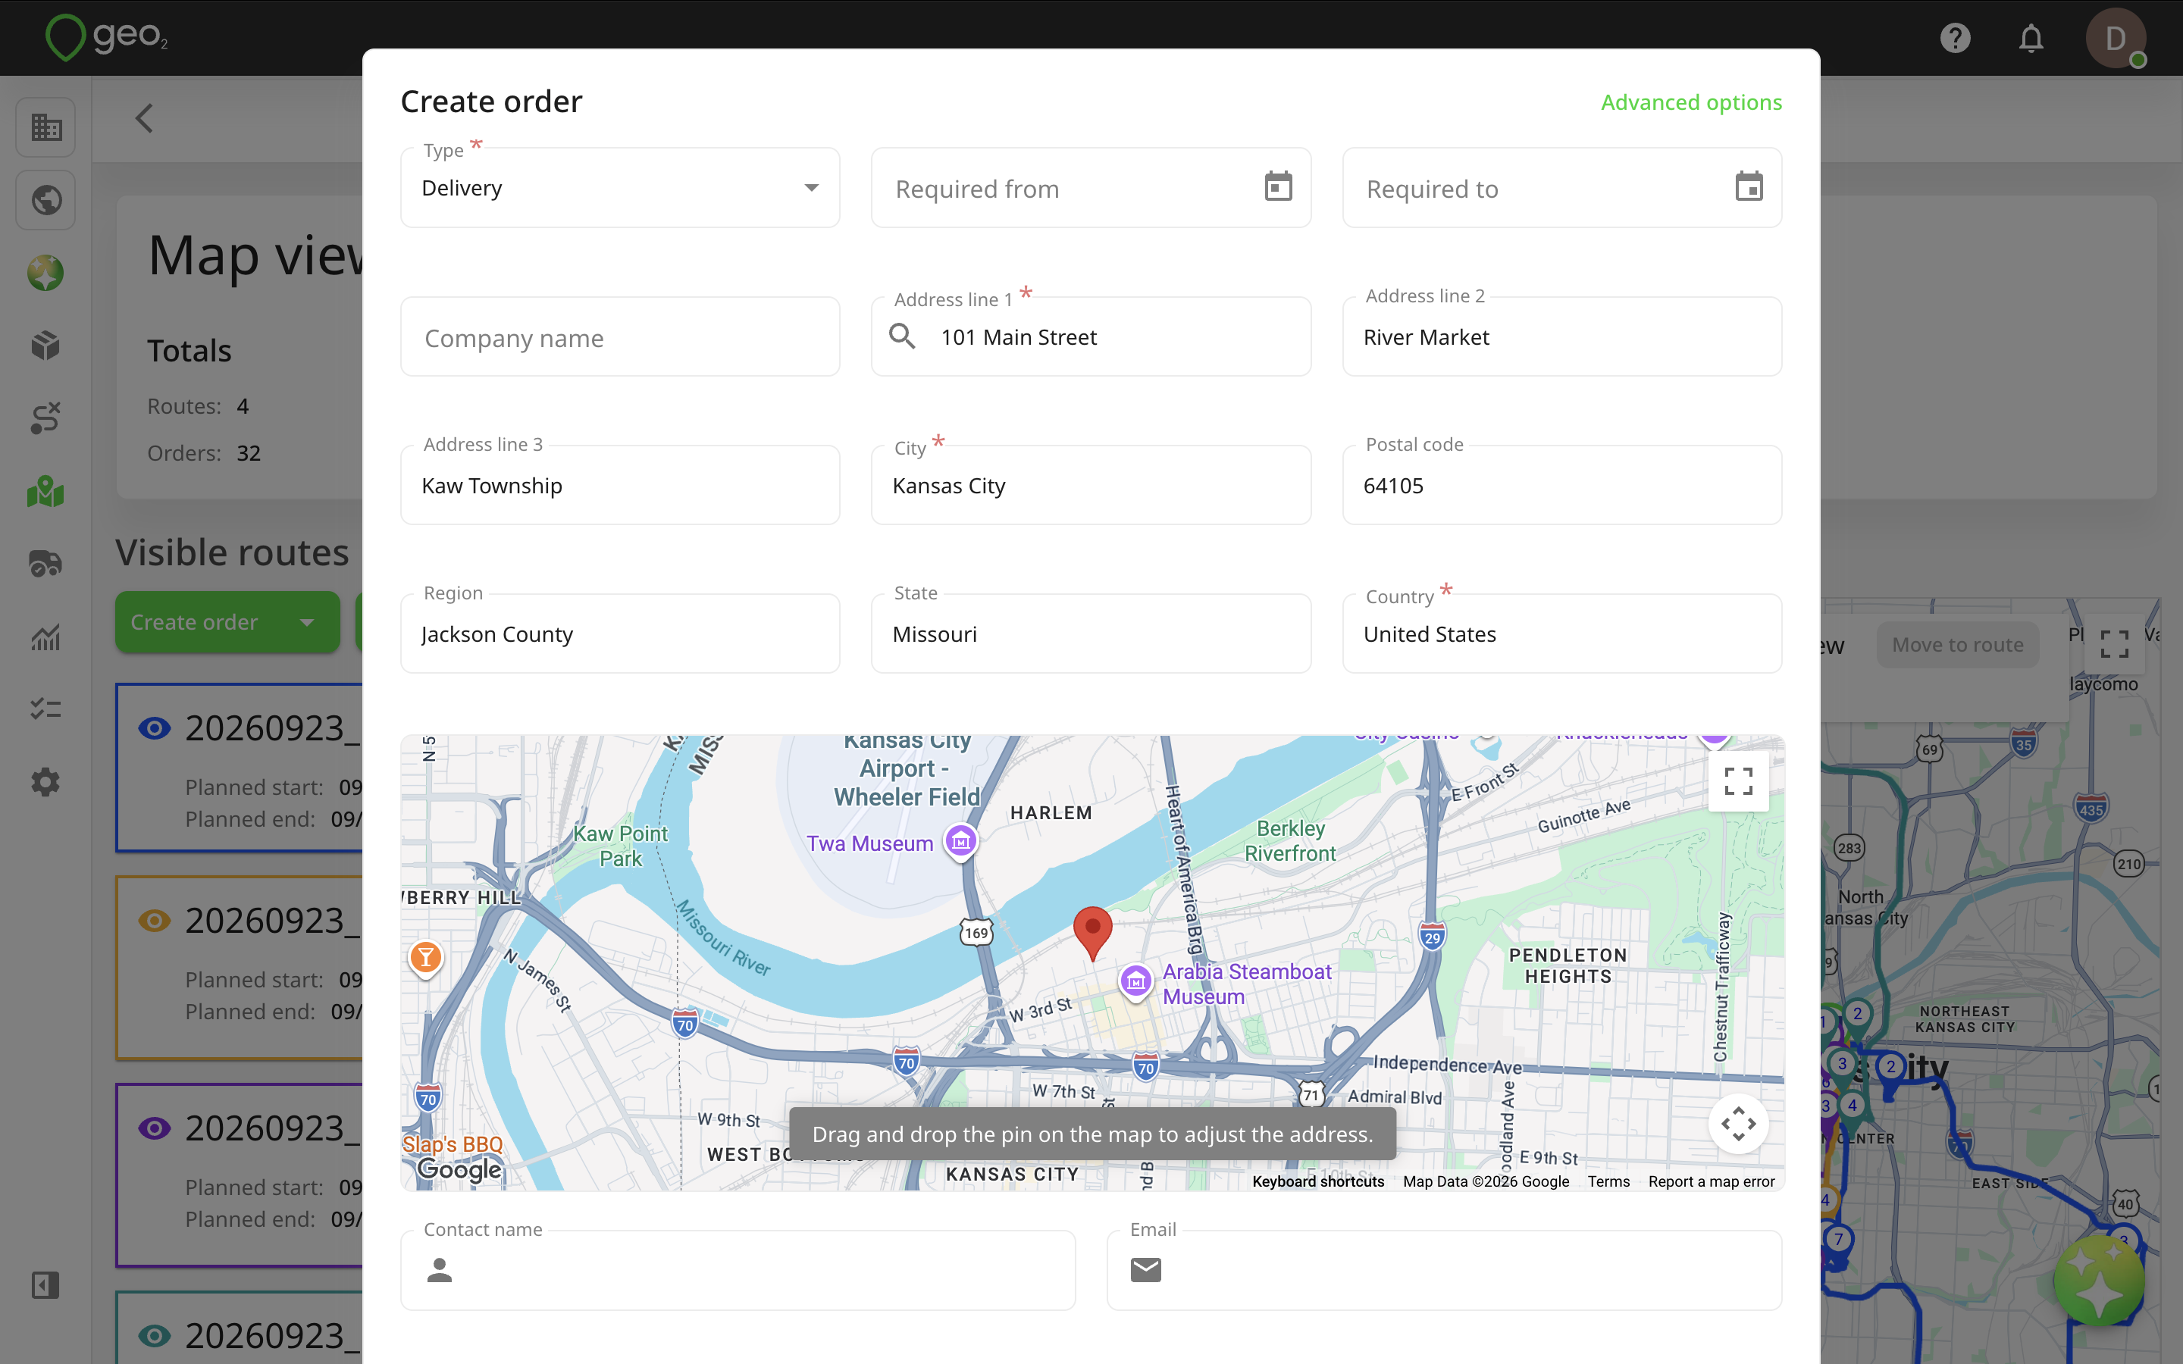Click the back arrow chevron
Screen dimensions: 2183x1364
tap(144, 118)
